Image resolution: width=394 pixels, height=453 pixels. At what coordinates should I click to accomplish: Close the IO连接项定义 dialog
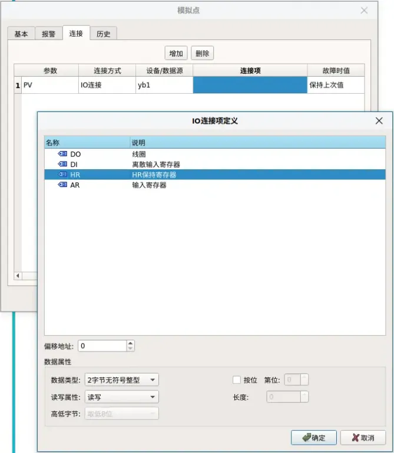(x=379, y=121)
